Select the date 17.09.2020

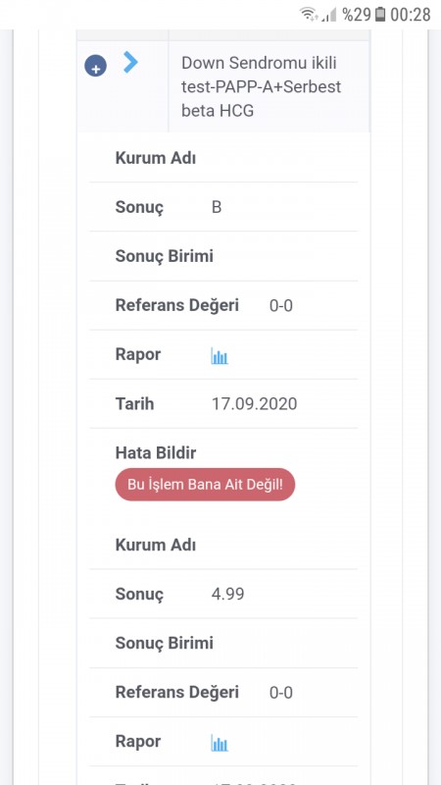point(255,404)
